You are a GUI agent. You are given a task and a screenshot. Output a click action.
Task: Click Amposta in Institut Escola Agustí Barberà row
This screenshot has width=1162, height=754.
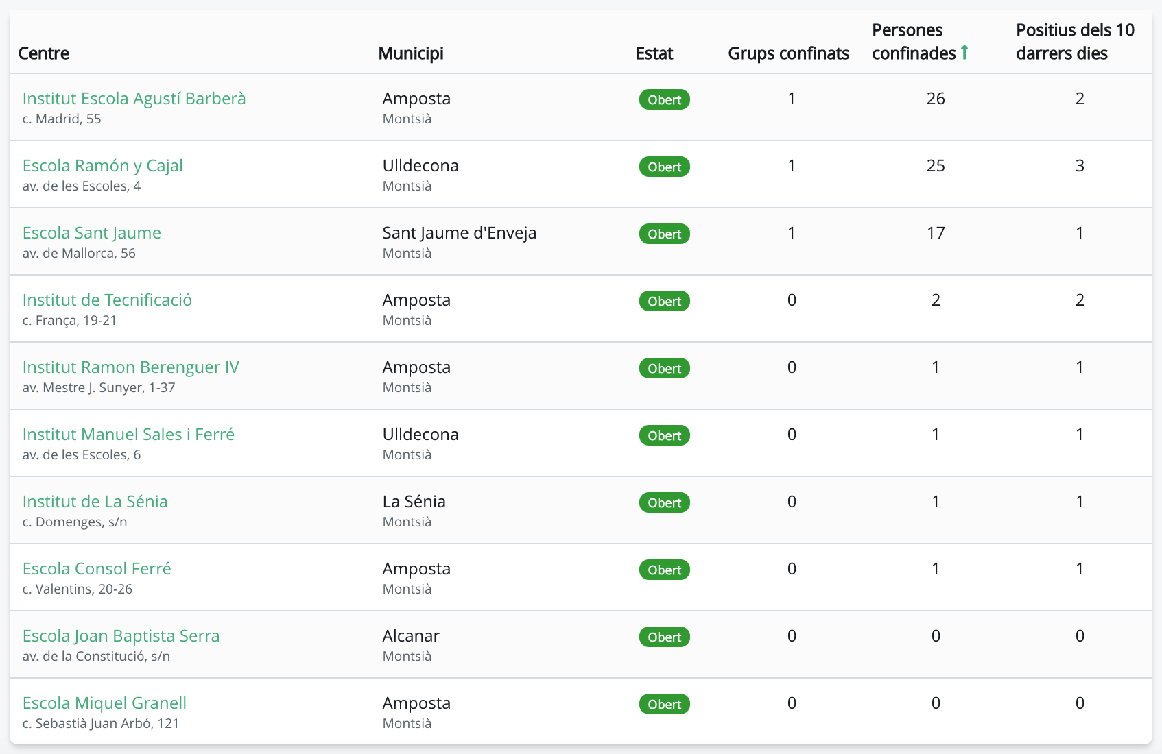(x=416, y=99)
